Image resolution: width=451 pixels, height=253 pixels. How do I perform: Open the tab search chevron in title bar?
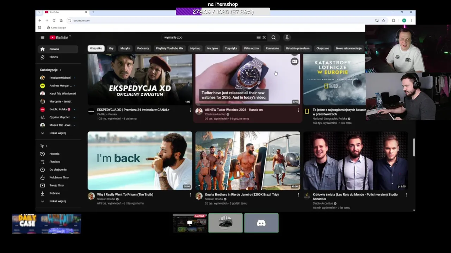(x=39, y=12)
